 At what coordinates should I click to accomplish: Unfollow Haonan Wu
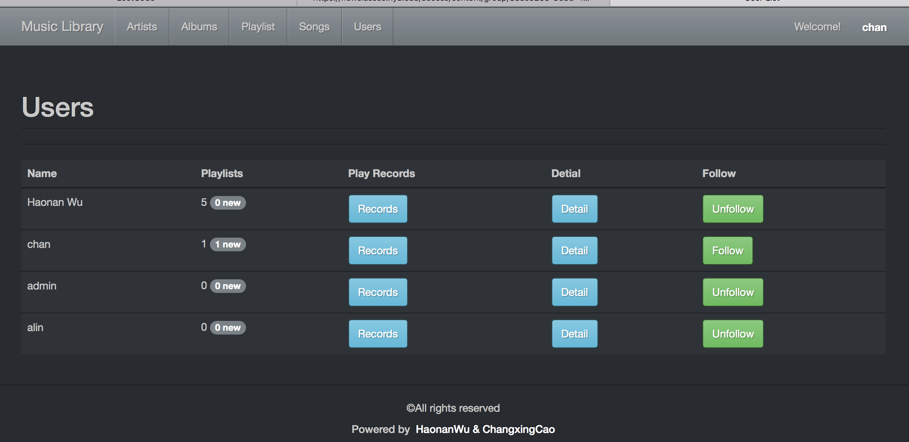(733, 209)
